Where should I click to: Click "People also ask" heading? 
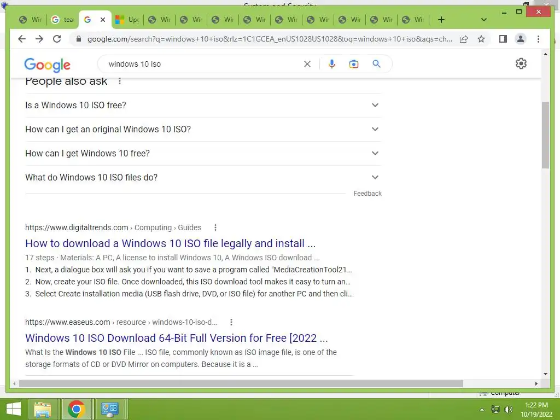click(x=66, y=81)
